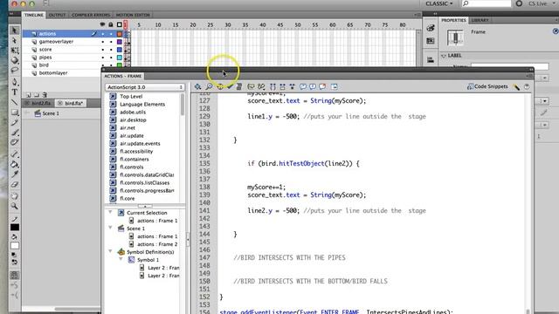The image size is (559, 314).
Task: Toggle lock dot of actions layer
Action: point(111,34)
